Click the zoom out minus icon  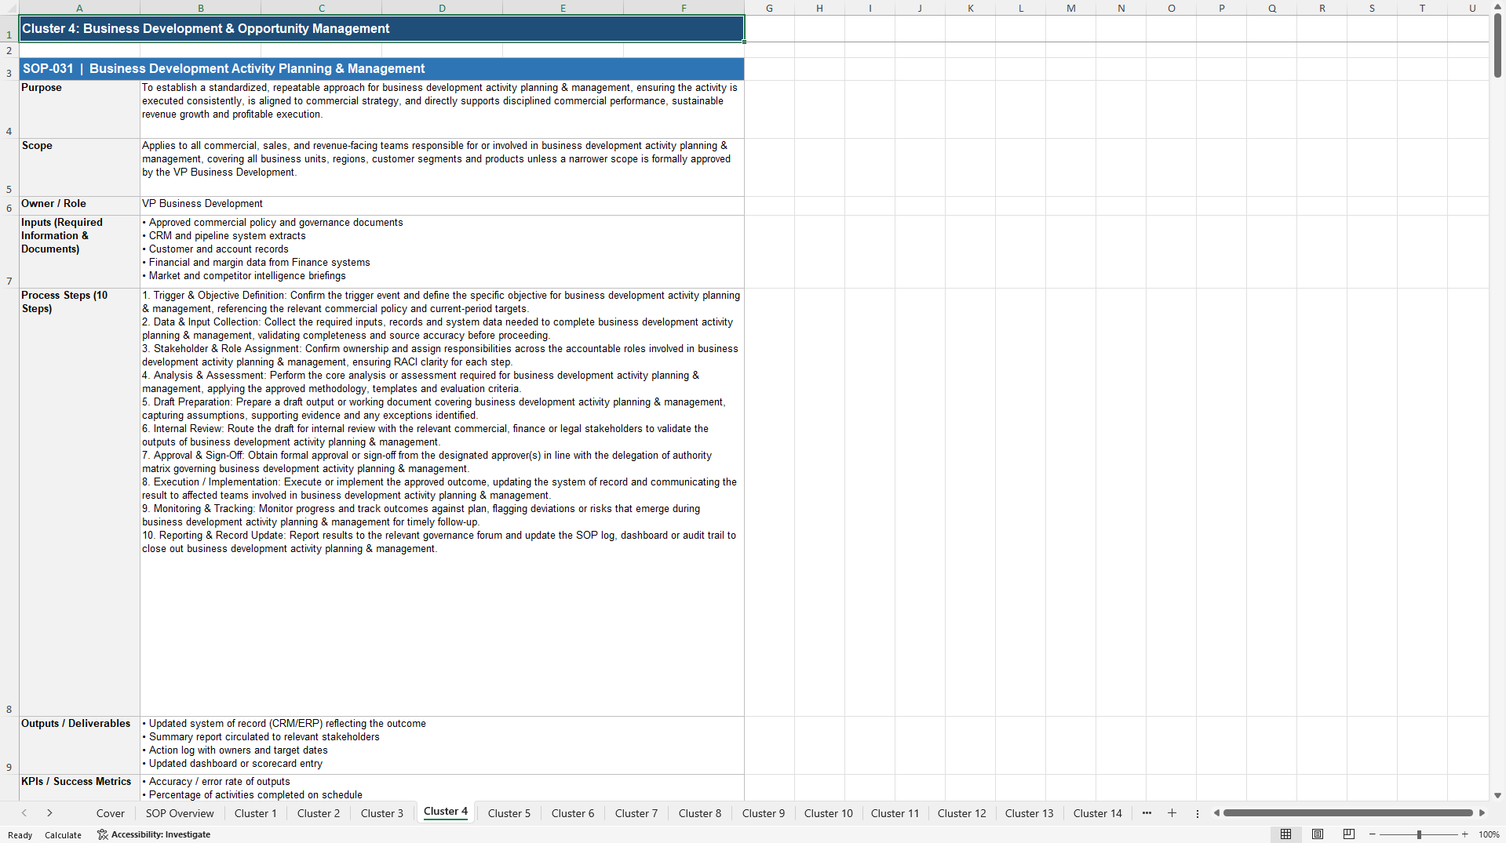tap(1373, 834)
